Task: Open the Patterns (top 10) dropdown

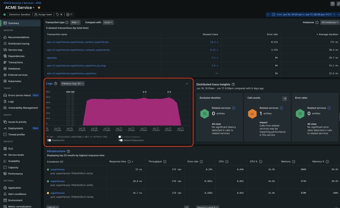Action: click(73, 84)
